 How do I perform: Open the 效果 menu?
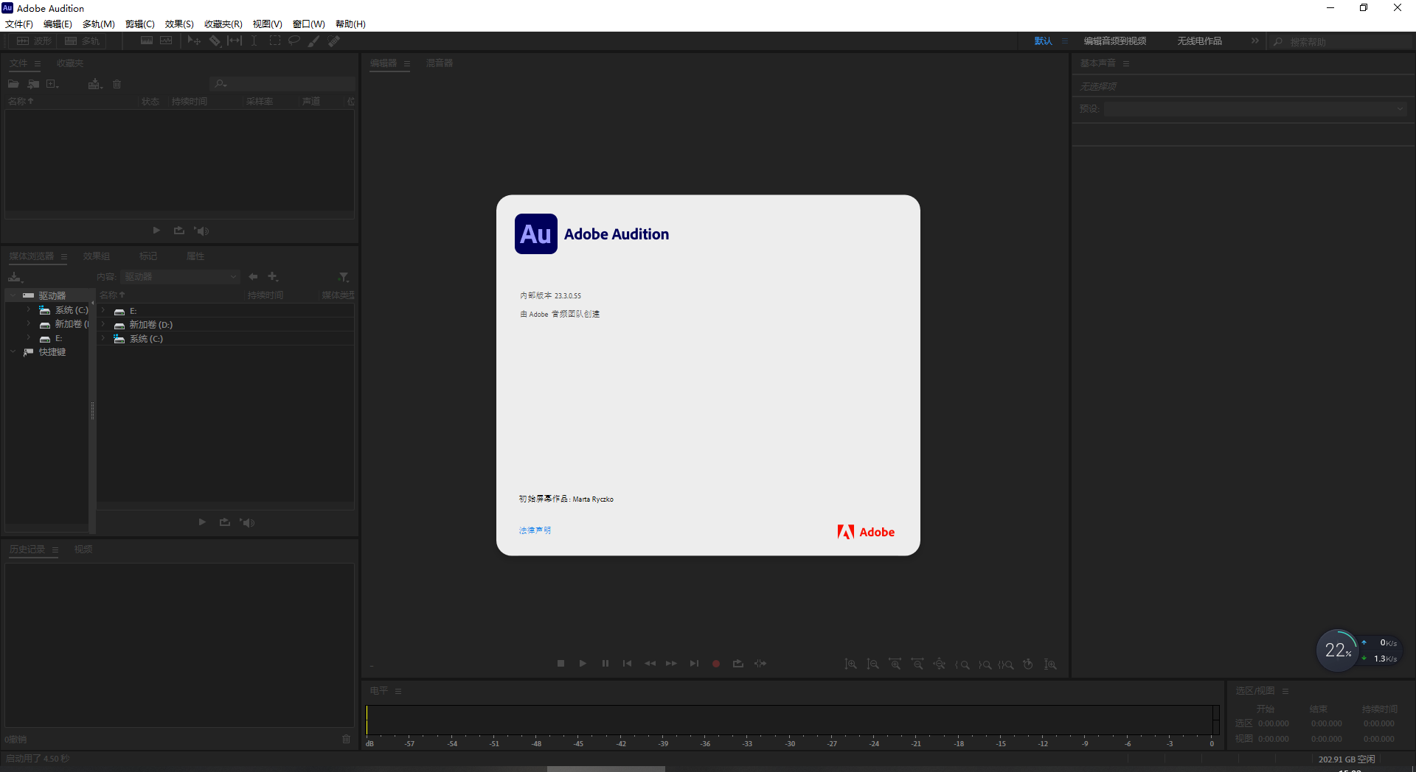[178, 24]
